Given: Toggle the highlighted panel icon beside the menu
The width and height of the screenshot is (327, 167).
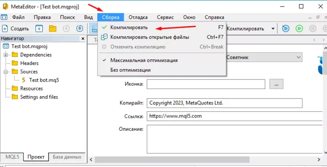Looking at the screenshot, I should [94, 29].
